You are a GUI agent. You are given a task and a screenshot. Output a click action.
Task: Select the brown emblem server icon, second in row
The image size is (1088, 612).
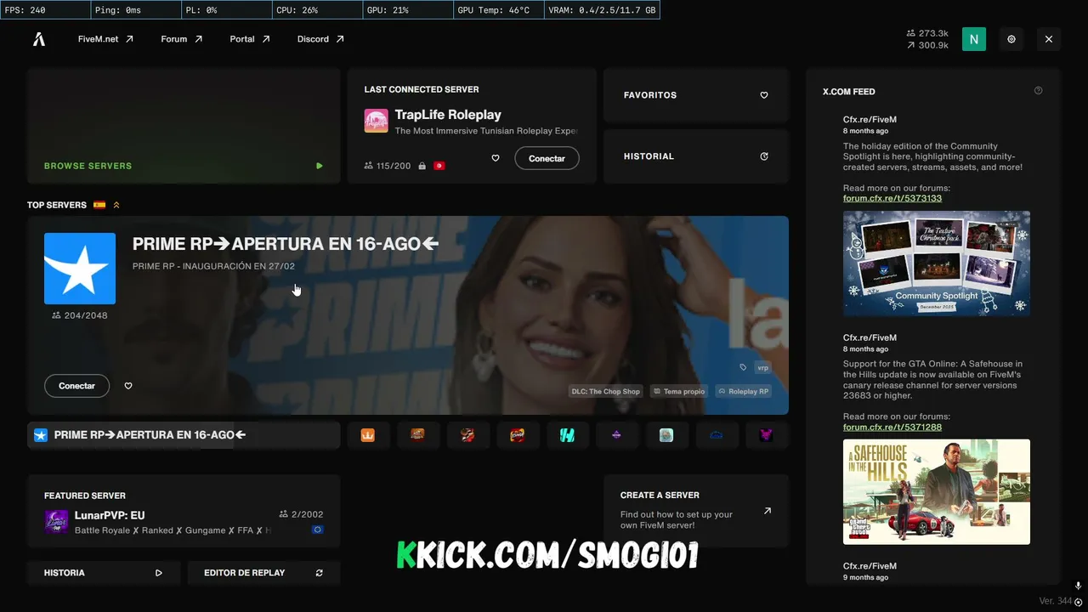click(x=417, y=435)
